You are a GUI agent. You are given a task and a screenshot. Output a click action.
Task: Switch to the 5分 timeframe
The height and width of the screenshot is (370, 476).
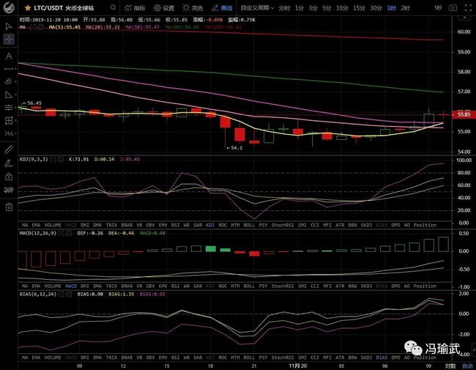point(327,8)
